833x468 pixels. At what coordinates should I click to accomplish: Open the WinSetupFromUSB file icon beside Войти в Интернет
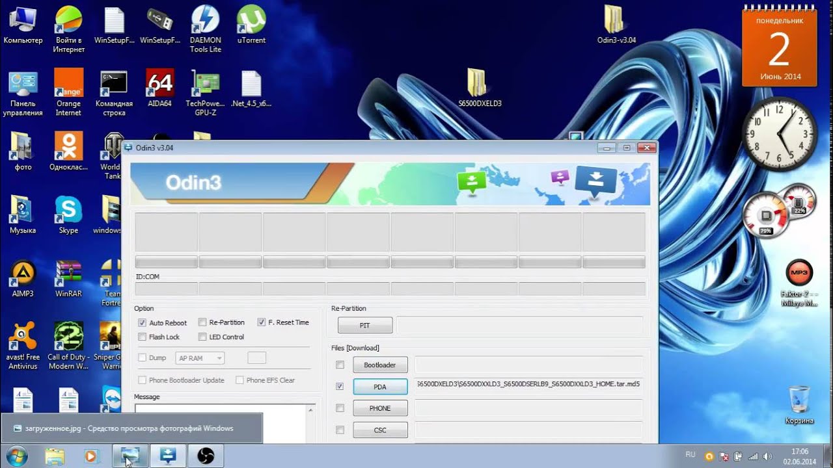114,25
